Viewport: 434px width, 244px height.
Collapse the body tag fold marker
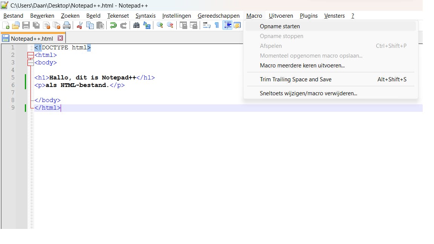31,63
